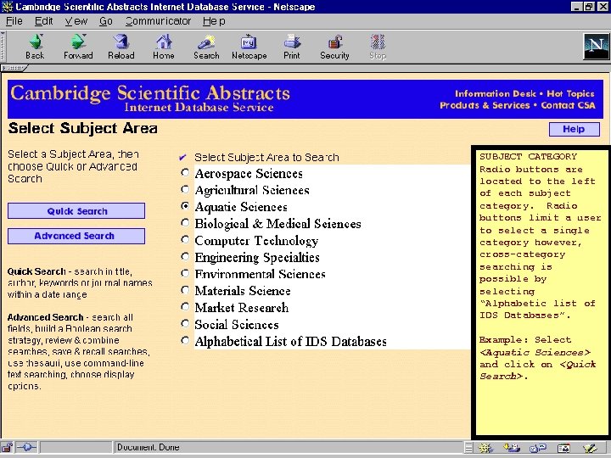The height and width of the screenshot is (458, 611).
Task: Click the padlock security icon in status bar
Action: (7, 448)
